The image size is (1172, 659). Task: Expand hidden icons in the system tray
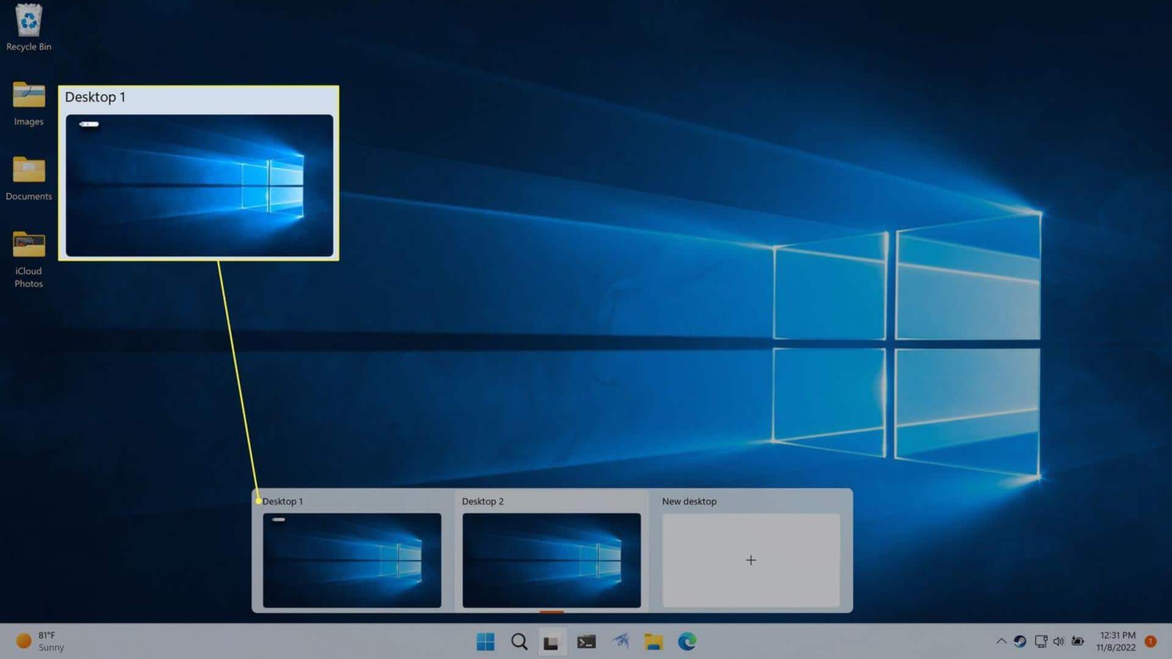(x=1002, y=641)
